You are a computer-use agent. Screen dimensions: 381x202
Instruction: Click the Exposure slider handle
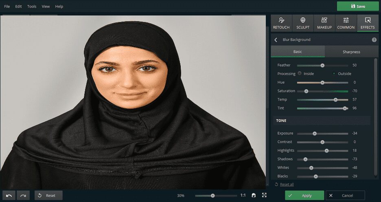pos(315,134)
